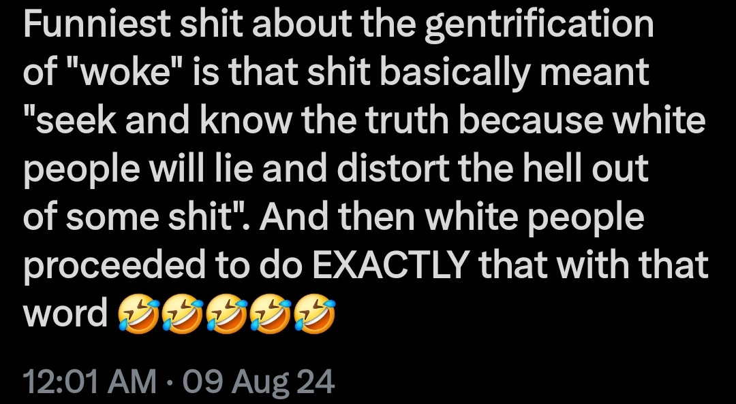Click the capitalized word "EXACTLY"

click(391, 265)
